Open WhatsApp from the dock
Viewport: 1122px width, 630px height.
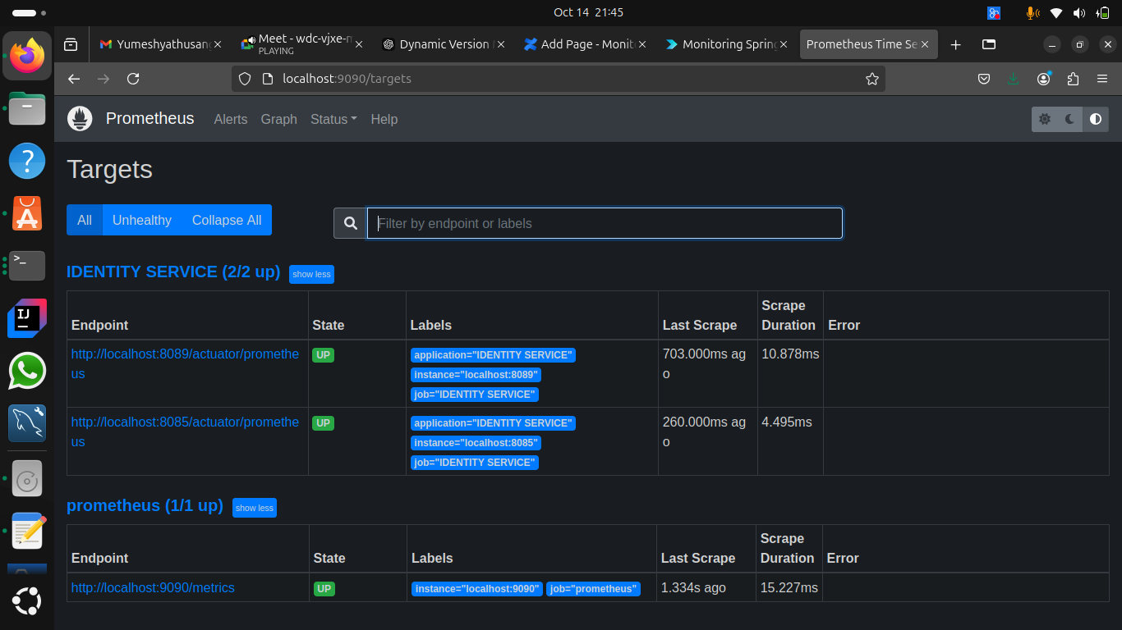27,371
